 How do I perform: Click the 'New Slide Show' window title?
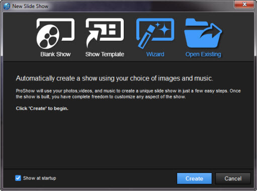(30, 6)
